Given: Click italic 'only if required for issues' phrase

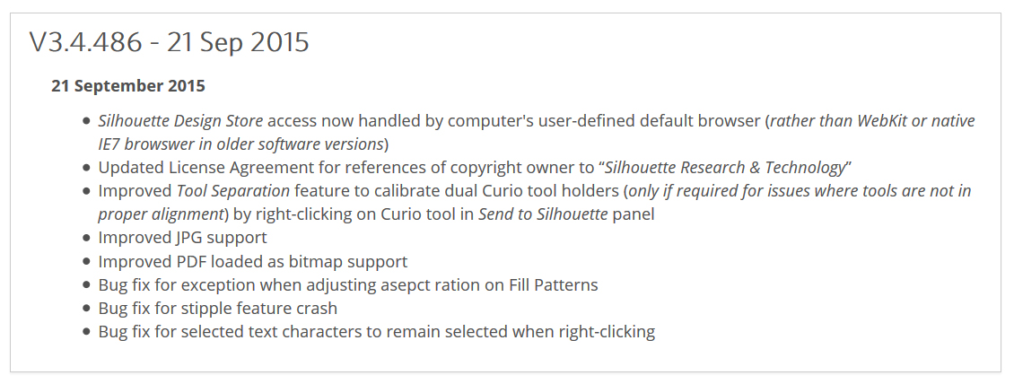Looking at the screenshot, I should coord(718,191).
